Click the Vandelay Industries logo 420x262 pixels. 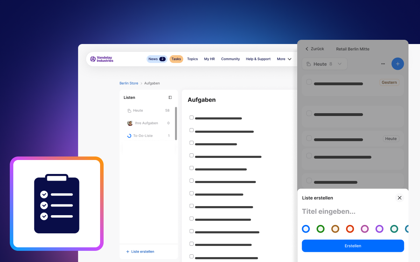tap(101, 59)
